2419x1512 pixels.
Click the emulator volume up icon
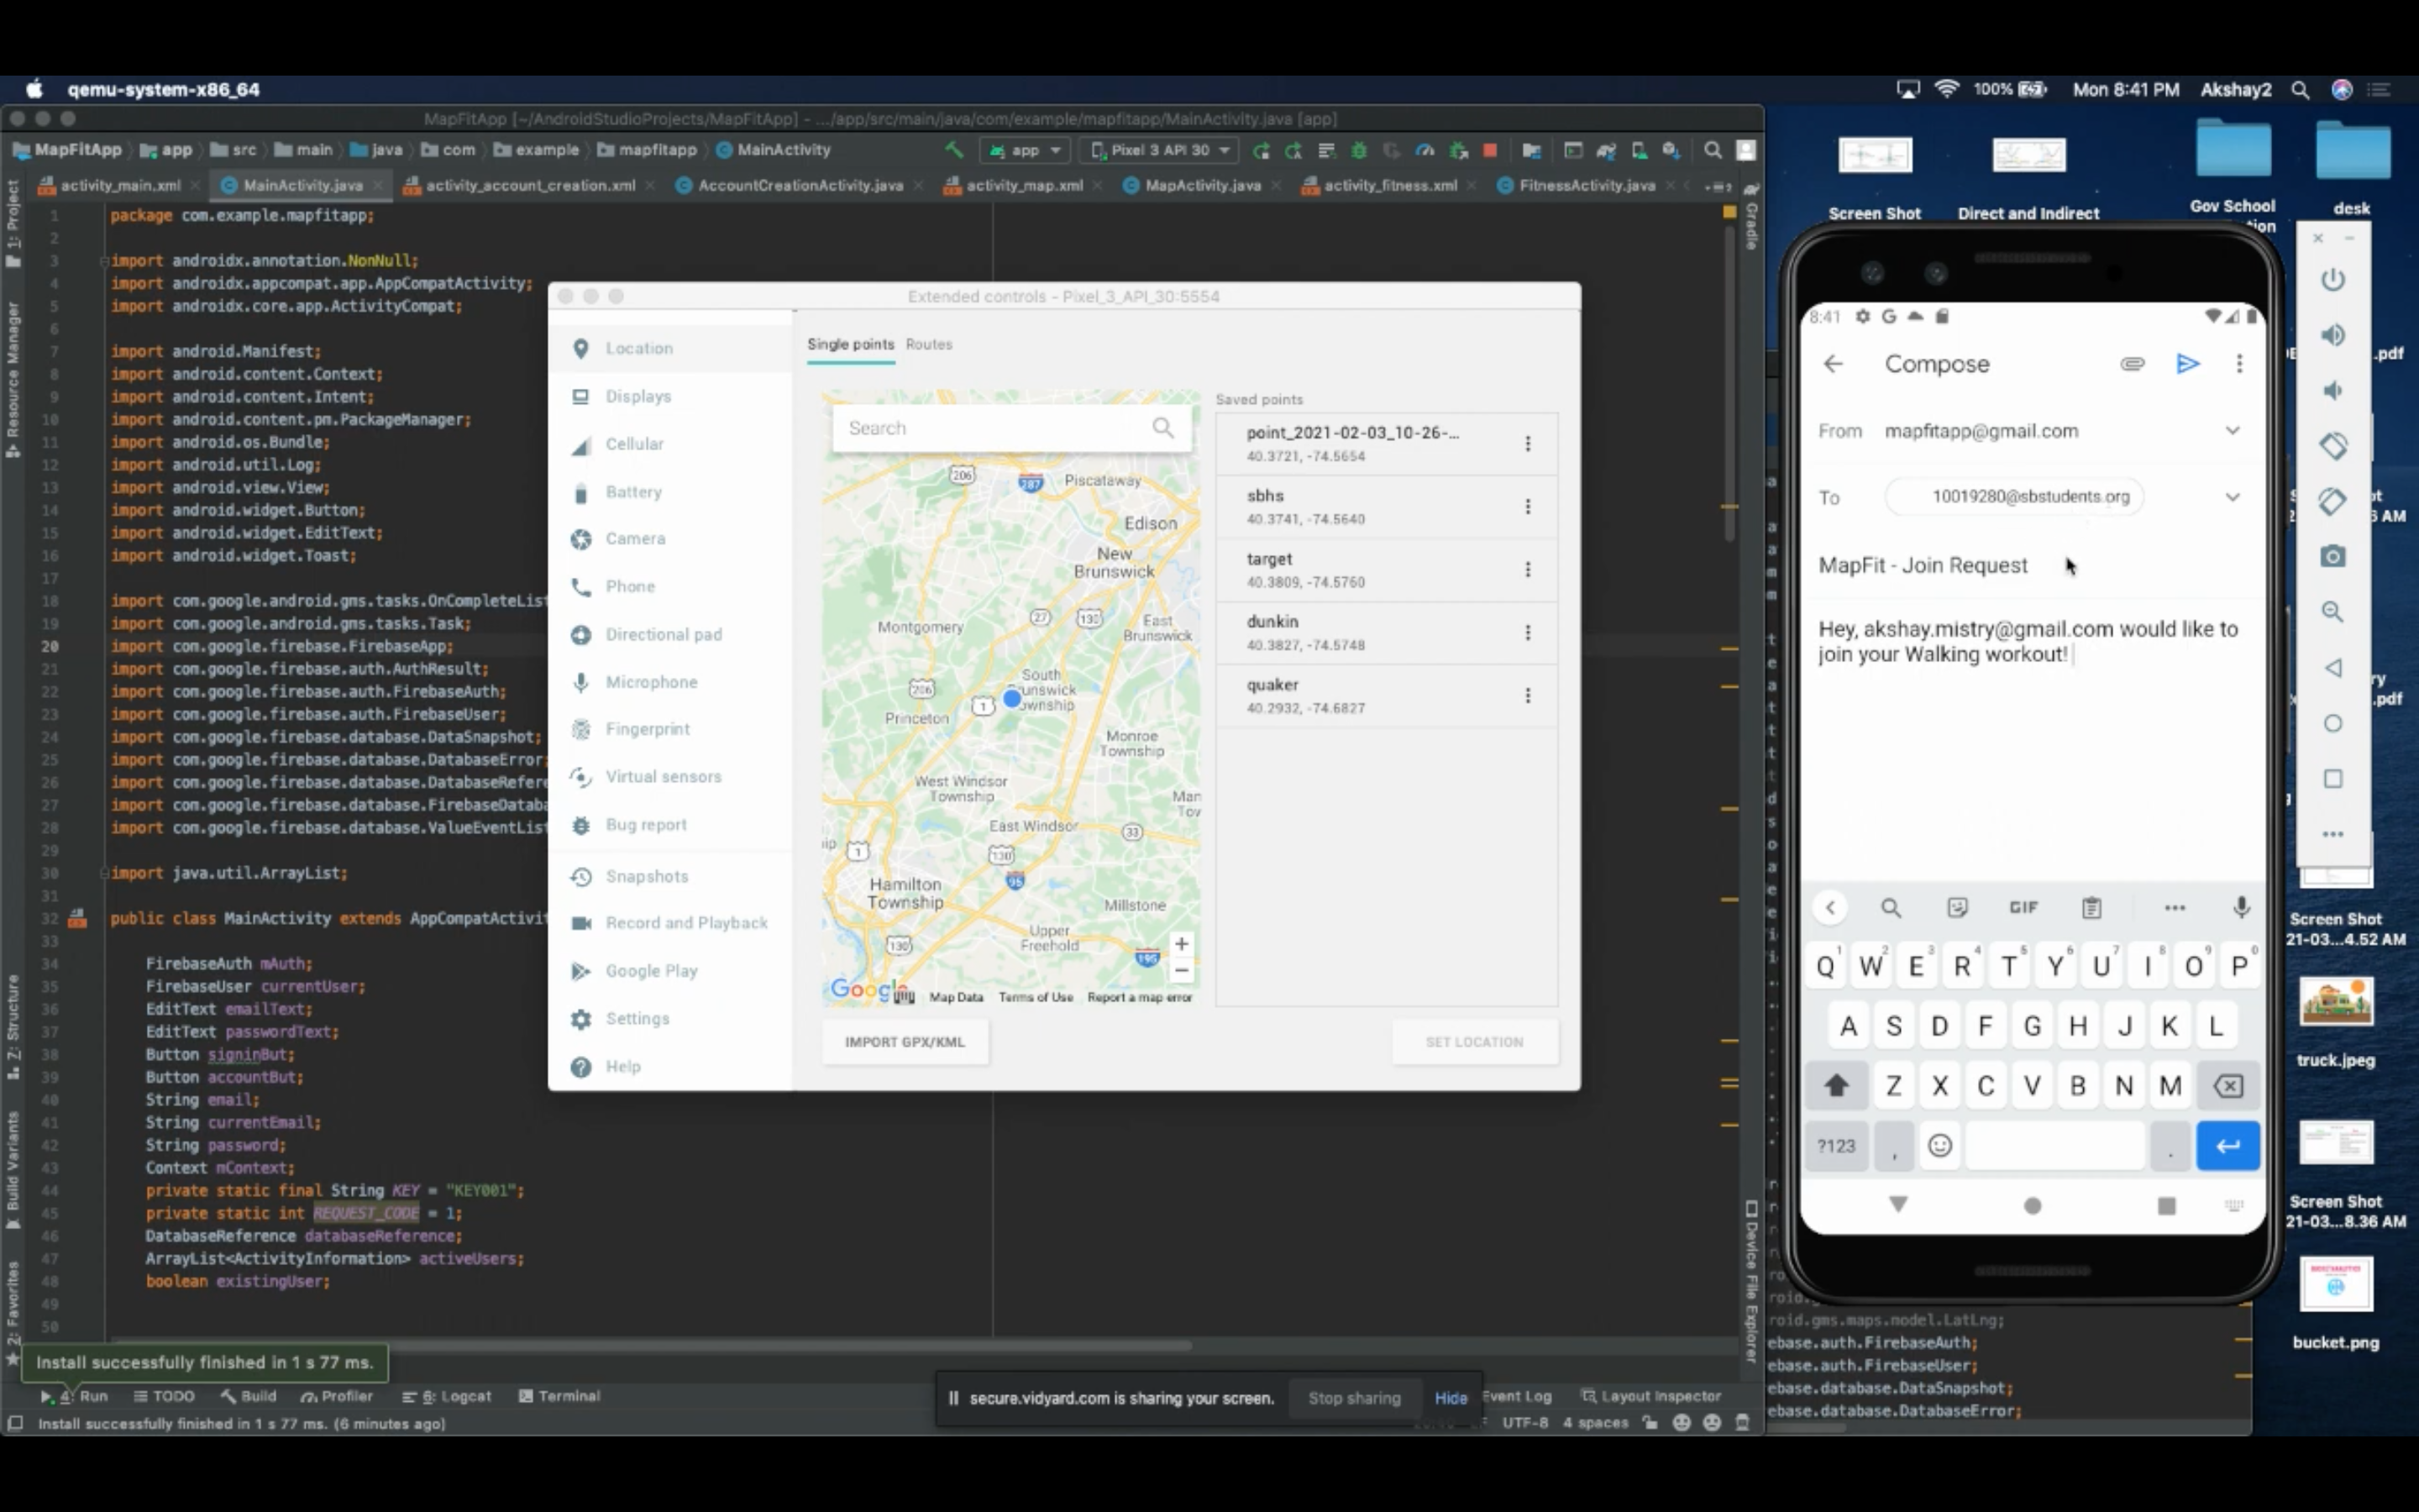coord(2332,335)
